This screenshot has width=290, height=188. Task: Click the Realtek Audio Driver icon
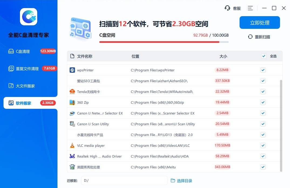pos(72,156)
